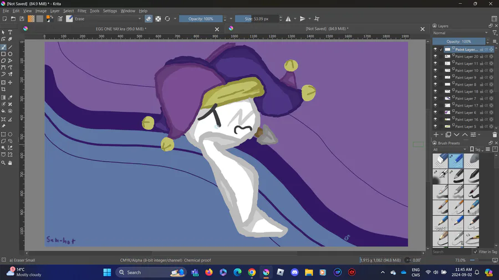Adjust the brush Size slider
The image size is (499, 280).
(257, 19)
